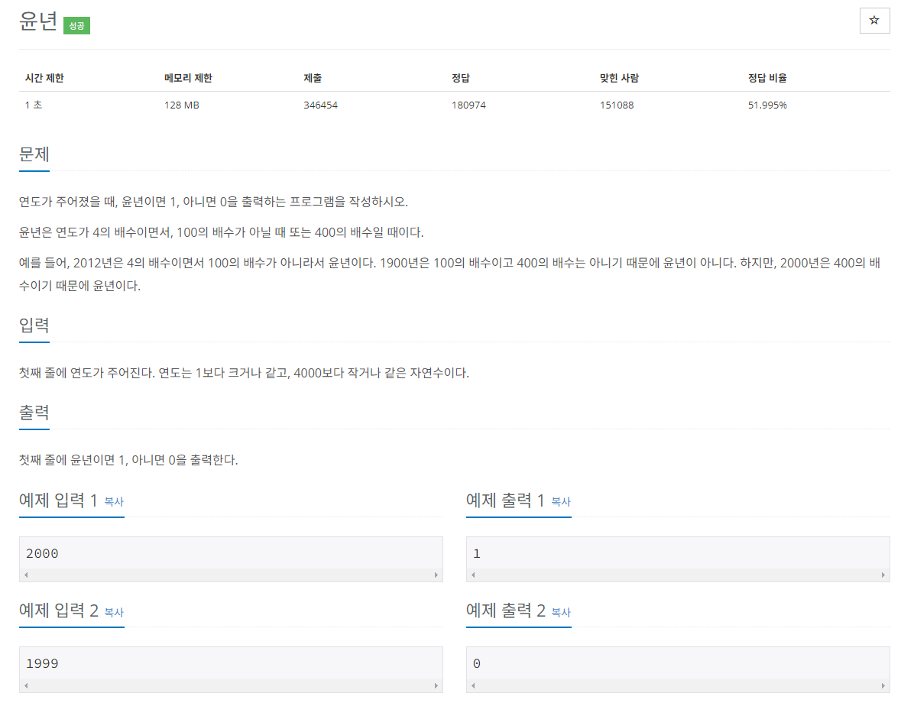The width and height of the screenshot is (914, 706).
Task: Click the star favorite icon button
Action: click(873, 21)
